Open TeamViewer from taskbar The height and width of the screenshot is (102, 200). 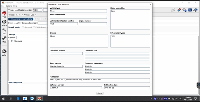click(32, 98)
